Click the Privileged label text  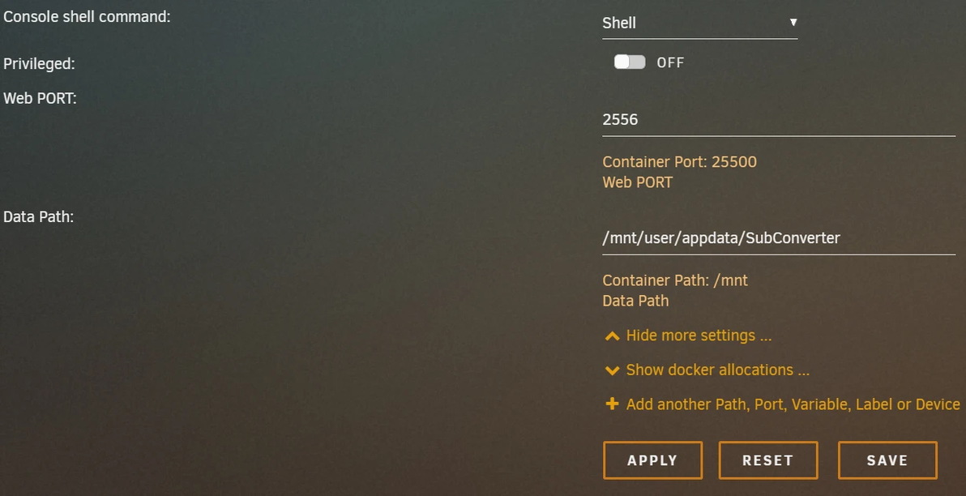click(x=39, y=63)
